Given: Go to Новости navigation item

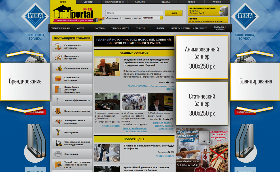Looking at the screenshot, I should (160, 28).
